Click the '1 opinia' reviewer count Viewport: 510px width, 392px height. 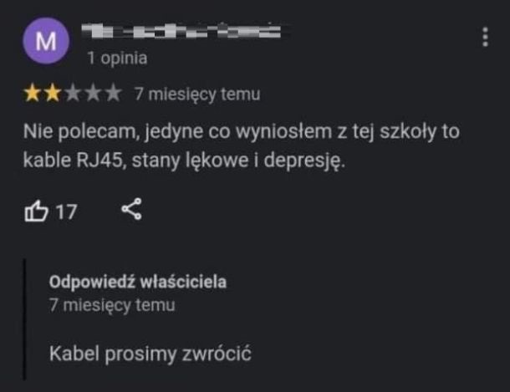click(x=117, y=59)
